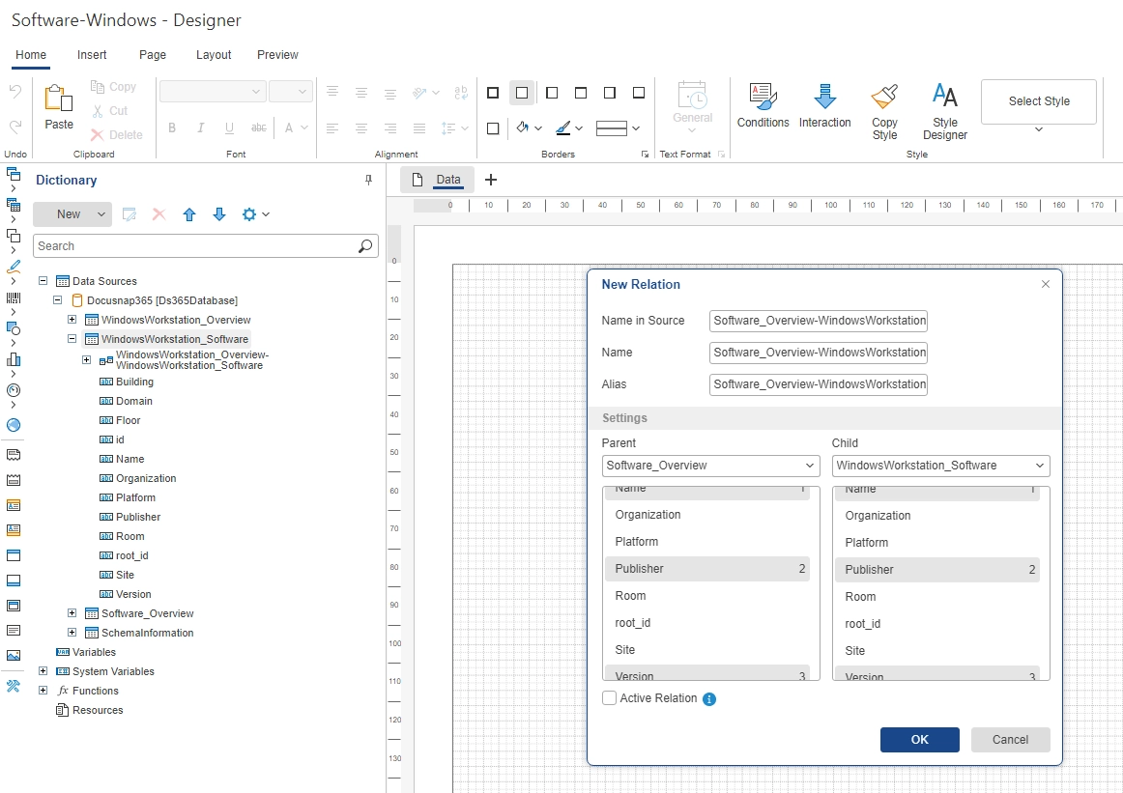Click the Dictionary search field
The width and height of the screenshot is (1123, 793).
coord(195,246)
